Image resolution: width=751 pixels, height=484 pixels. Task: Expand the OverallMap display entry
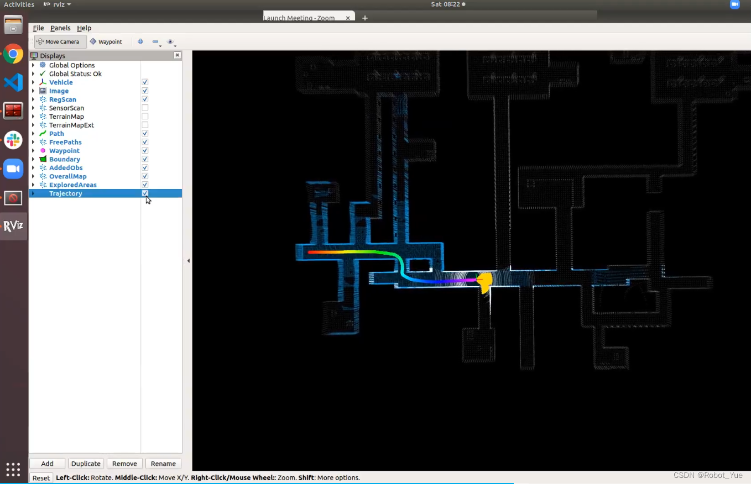pos(33,176)
